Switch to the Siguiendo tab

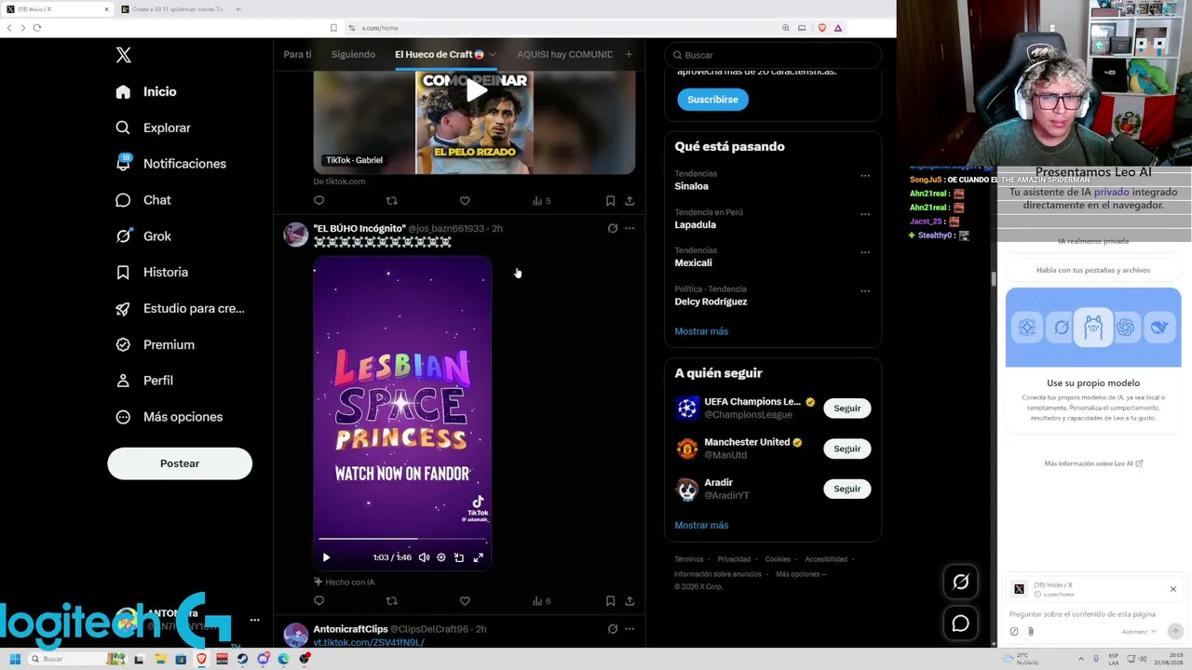point(353,55)
